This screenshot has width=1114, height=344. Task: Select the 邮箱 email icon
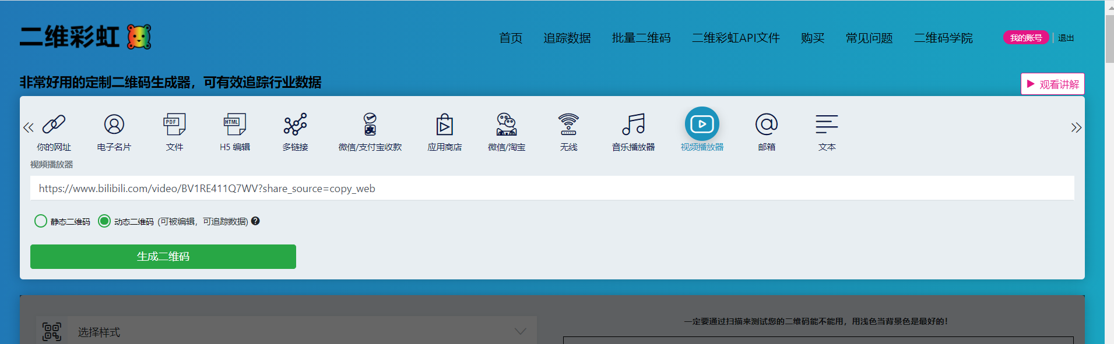click(767, 124)
